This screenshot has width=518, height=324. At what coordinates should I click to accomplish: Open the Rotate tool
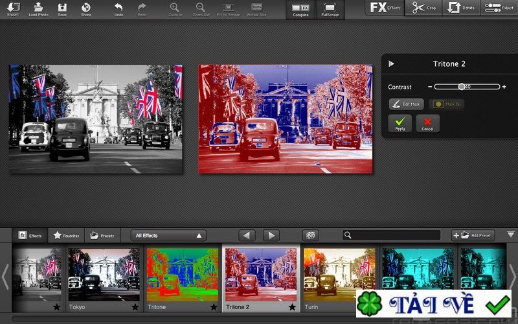tap(462, 8)
